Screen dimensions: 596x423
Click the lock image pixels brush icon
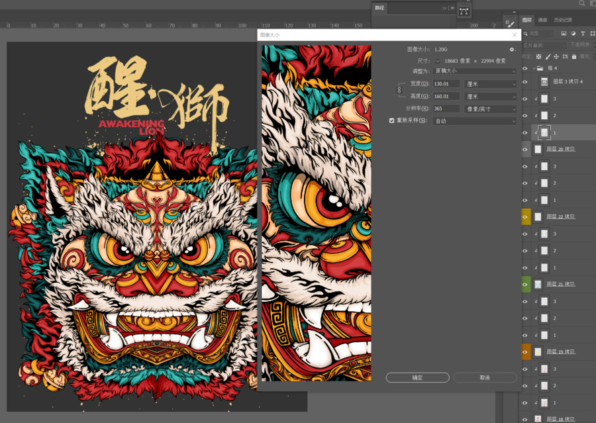pyautogui.click(x=548, y=57)
